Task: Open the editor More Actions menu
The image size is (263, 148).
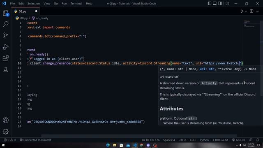Action: pyautogui.click(x=258, y=11)
